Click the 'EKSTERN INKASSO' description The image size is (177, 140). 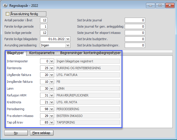click(x=70, y=116)
